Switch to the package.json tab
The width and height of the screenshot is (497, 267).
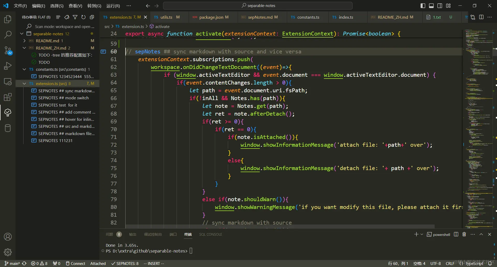[213, 17]
